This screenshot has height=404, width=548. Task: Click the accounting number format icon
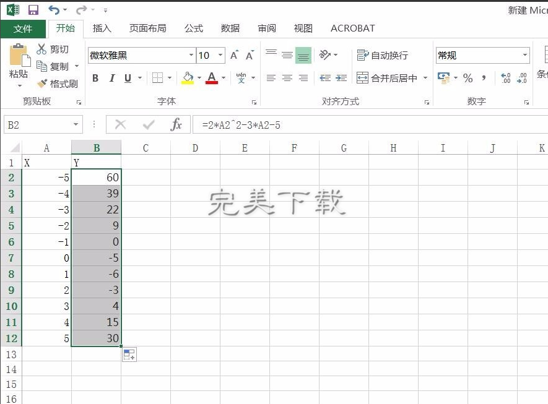click(x=444, y=78)
